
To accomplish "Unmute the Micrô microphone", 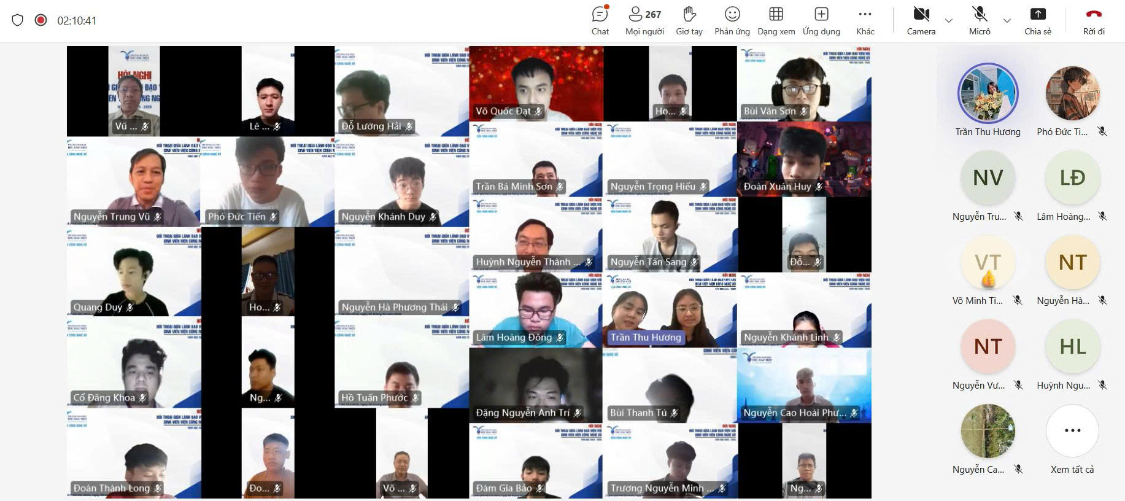I will tap(980, 20).
